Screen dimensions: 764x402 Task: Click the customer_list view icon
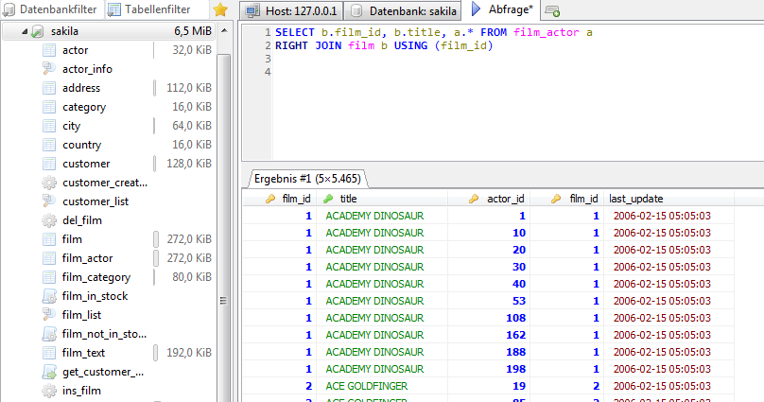pyautogui.click(x=49, y=201)
